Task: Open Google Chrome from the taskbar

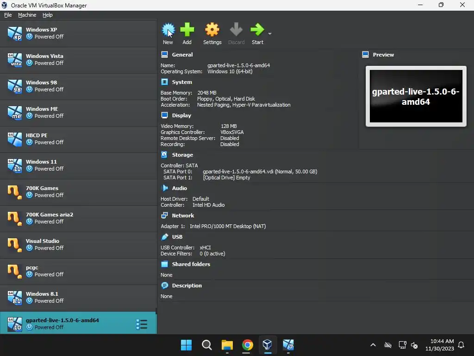Action: point(247,345)
